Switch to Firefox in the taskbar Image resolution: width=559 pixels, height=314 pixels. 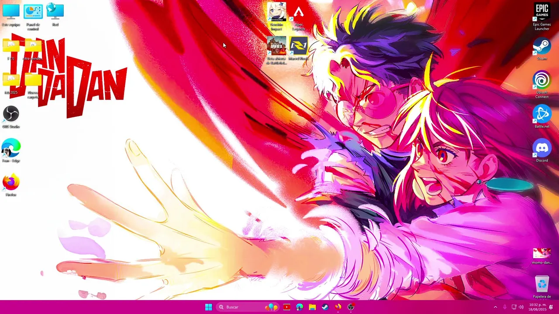338,307
